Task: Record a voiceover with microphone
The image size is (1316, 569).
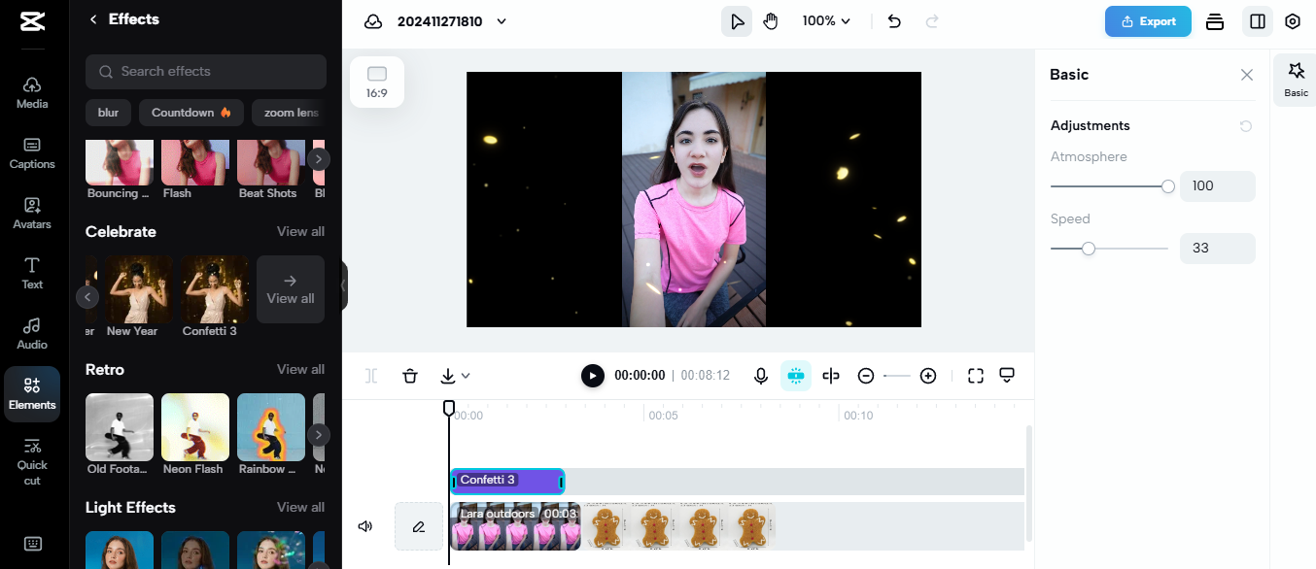Action: coord(761,376)
